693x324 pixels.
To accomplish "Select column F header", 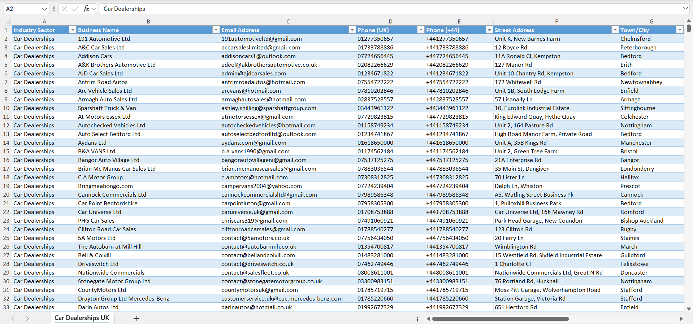I will (556, 21).
